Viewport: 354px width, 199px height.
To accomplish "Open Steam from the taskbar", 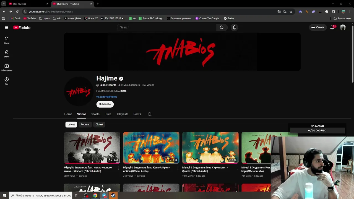I will click(x=113, y=195).
